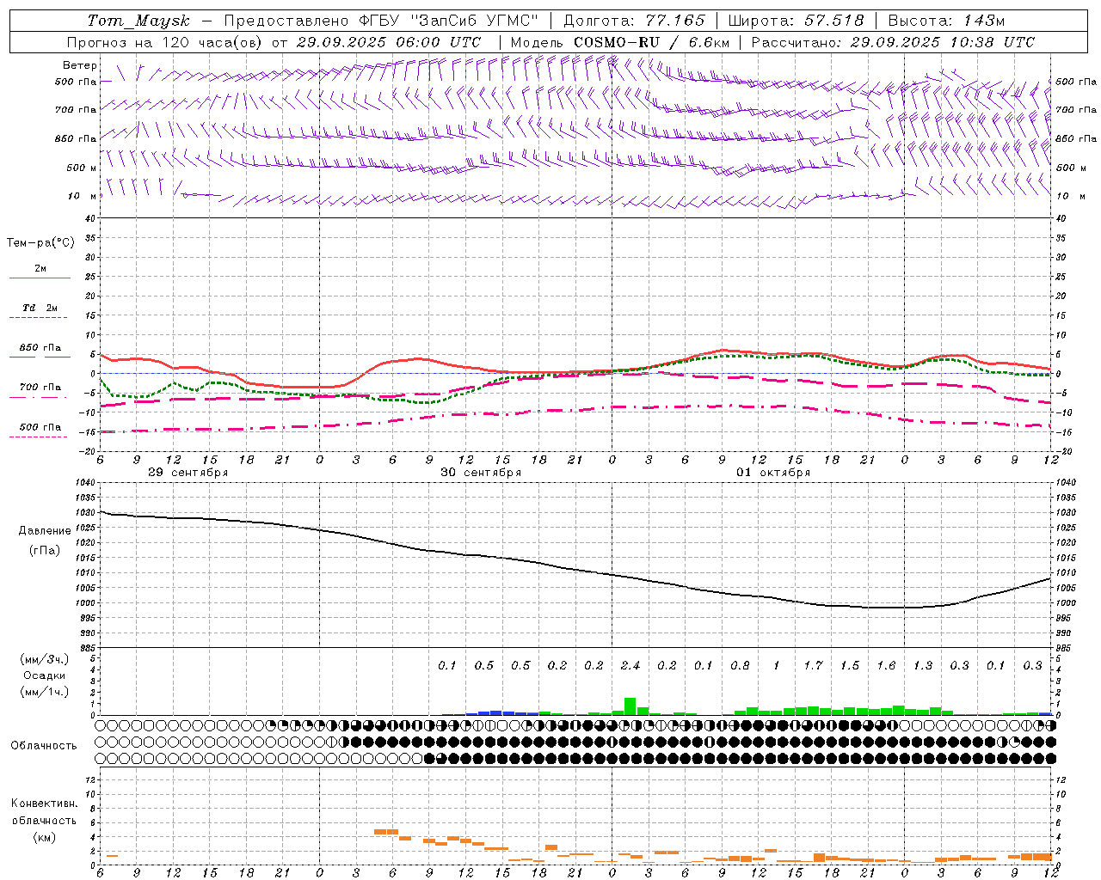Select the "Давление" pressure panel label
Image resolution: width=1101 pixels, height=880 pixels.
pyautogui.click(x=45, y=531)
